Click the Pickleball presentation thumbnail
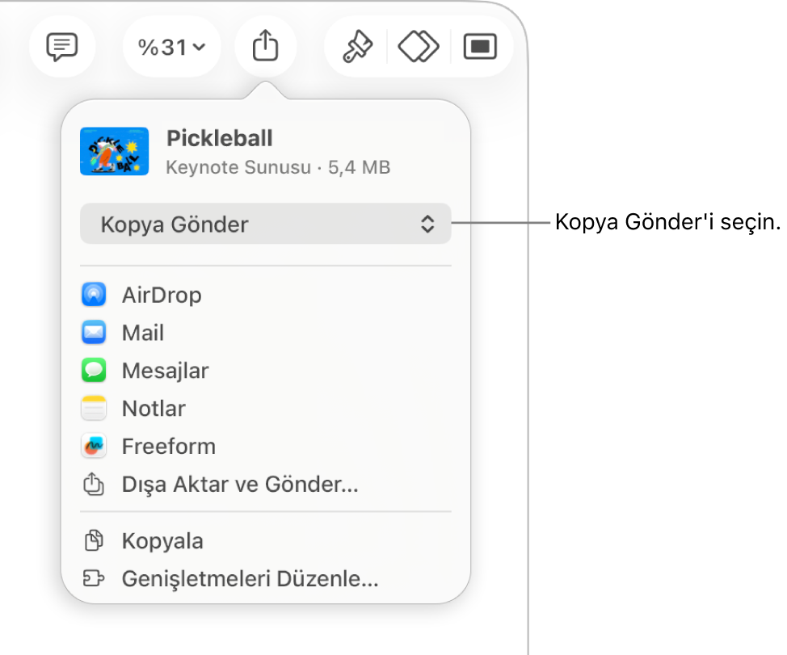This screenshot has width=787, height=655. pos(115,152)
